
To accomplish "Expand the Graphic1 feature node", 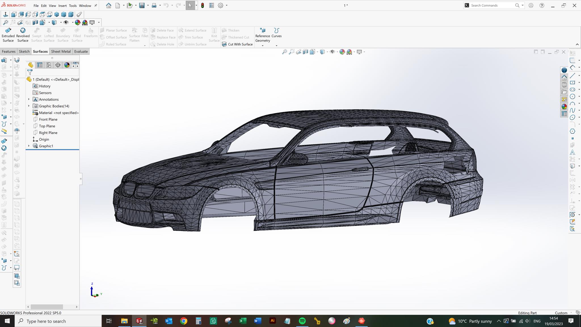I will 29,146.
